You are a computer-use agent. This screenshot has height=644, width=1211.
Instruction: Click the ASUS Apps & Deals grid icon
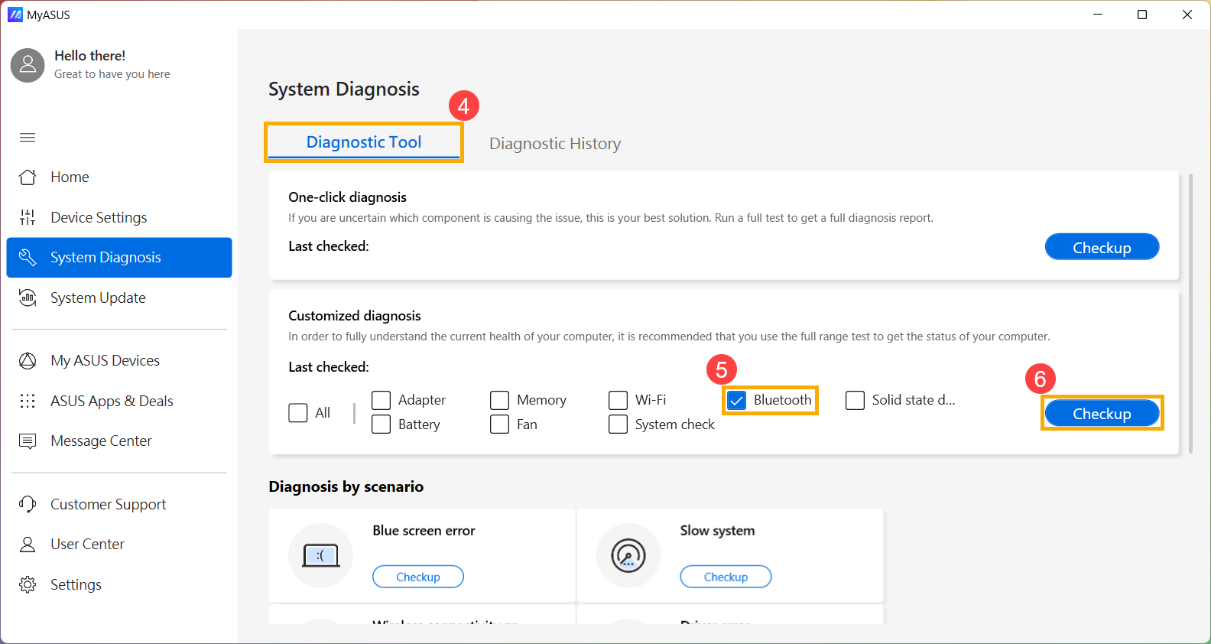[x=28, y=401]
